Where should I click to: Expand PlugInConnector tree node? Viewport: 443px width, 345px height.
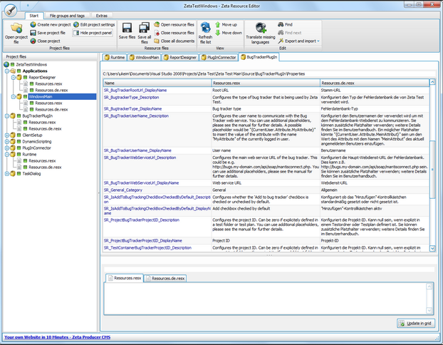pos(7,148)
